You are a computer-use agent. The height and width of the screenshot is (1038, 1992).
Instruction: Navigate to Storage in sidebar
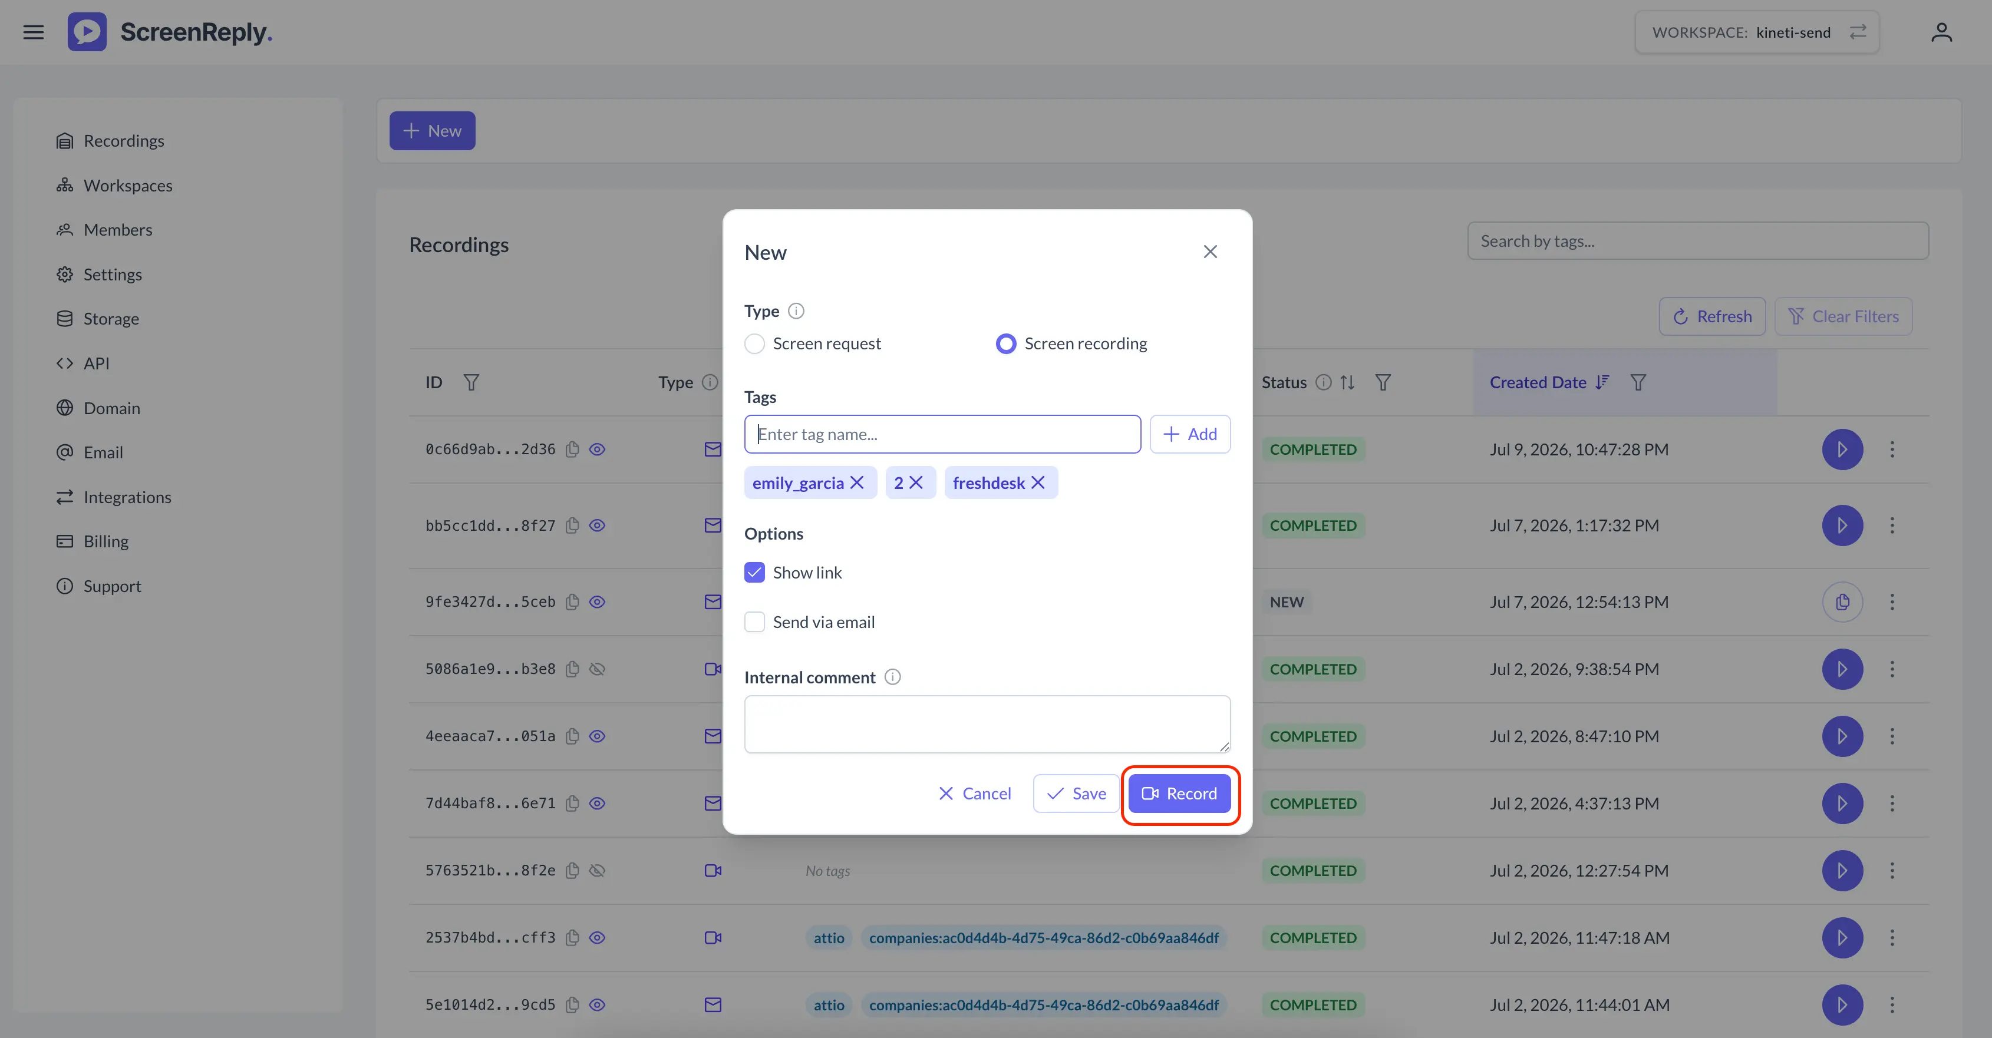pos(97,319)
